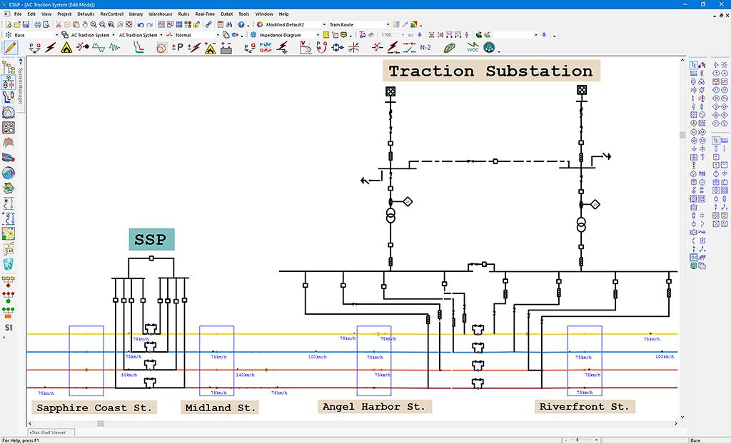731x444 pixels.
Task: Open the Warehouse menu
Action: 161,13
